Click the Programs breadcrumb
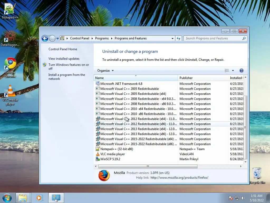Screen dimensions: 270x203 tap(102, 38)
